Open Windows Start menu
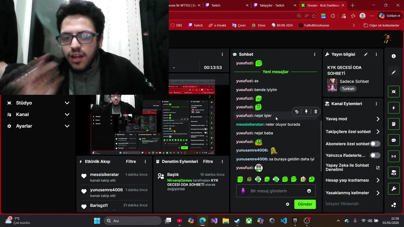The width and height of the screenshot is (404, 227). pyautogui.click(x=97, y=221)
